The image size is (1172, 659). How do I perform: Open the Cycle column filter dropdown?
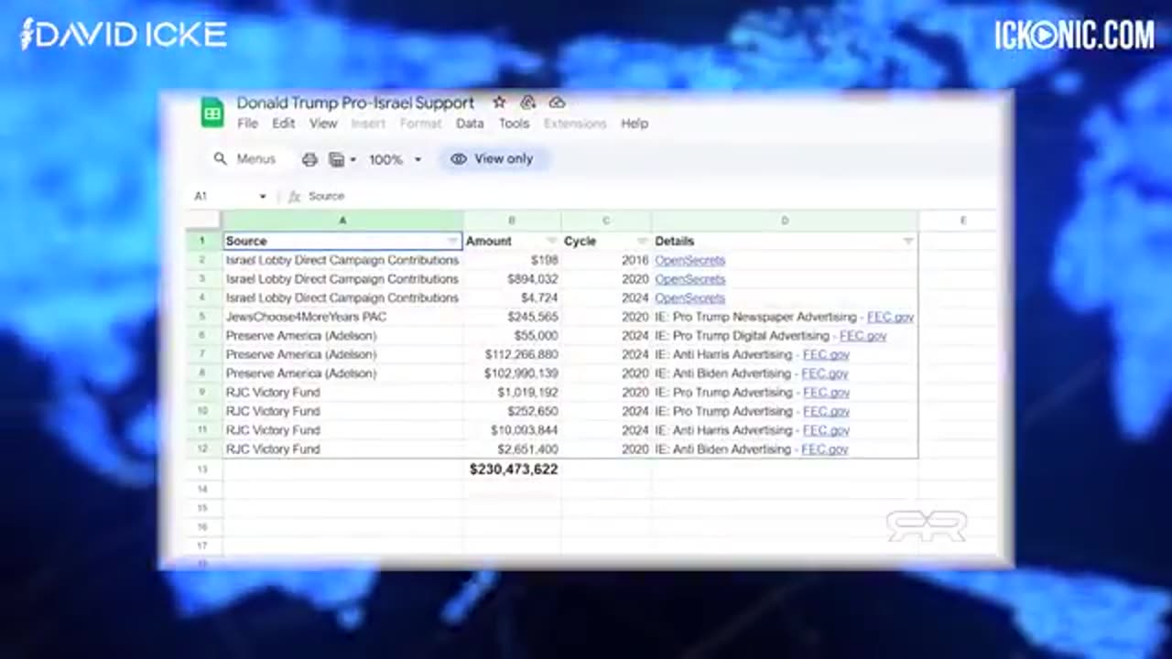click(x=642, y=241)
